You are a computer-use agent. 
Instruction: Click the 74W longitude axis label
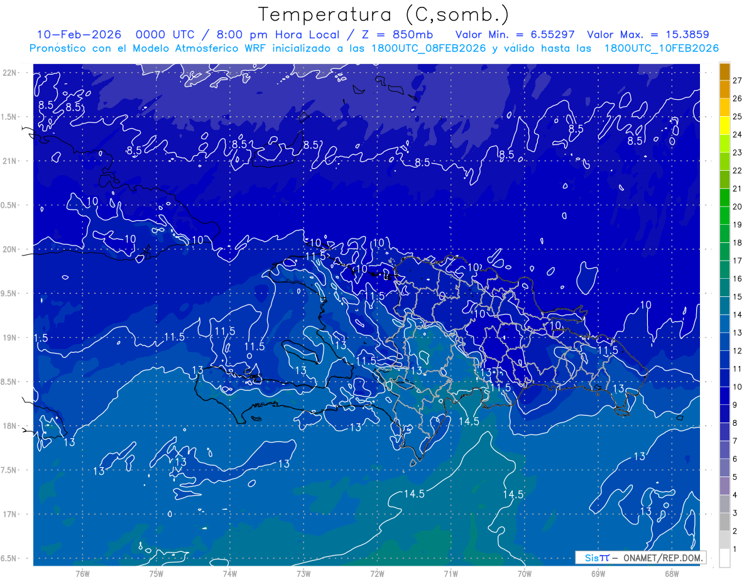[x=229, y=574]
